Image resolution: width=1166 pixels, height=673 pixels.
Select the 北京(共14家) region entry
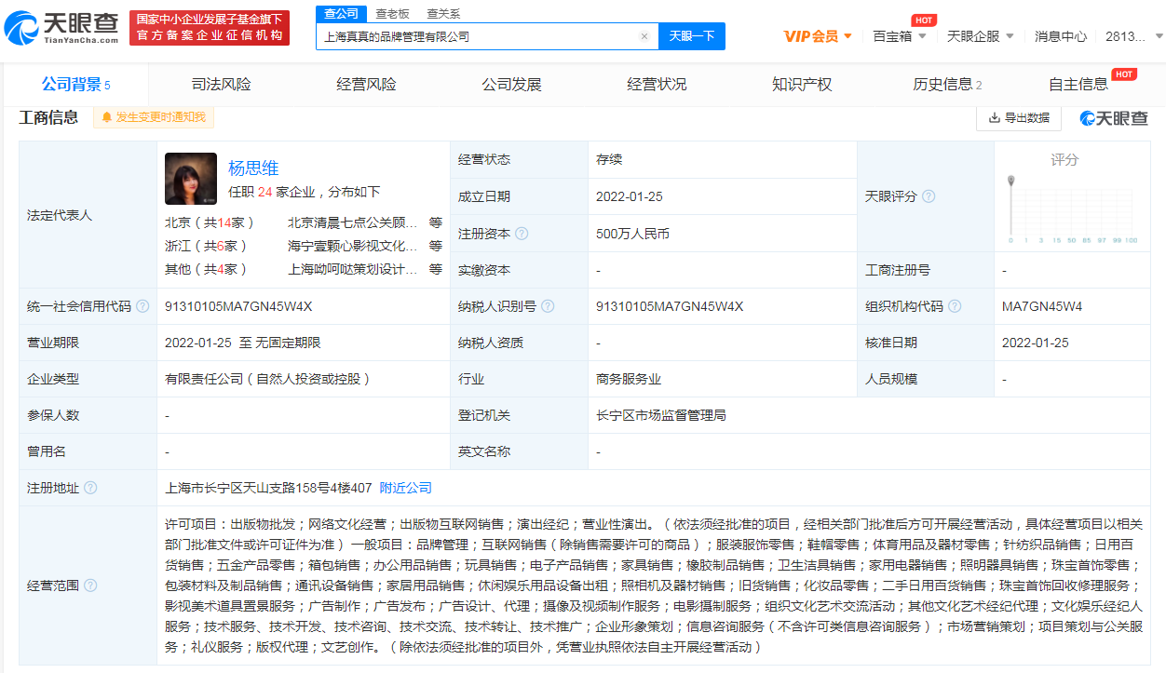[210, 222]
